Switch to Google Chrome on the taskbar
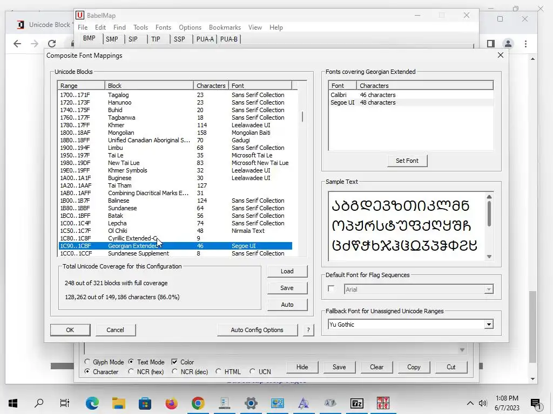The image size is (553, 414). click(198, 403)
